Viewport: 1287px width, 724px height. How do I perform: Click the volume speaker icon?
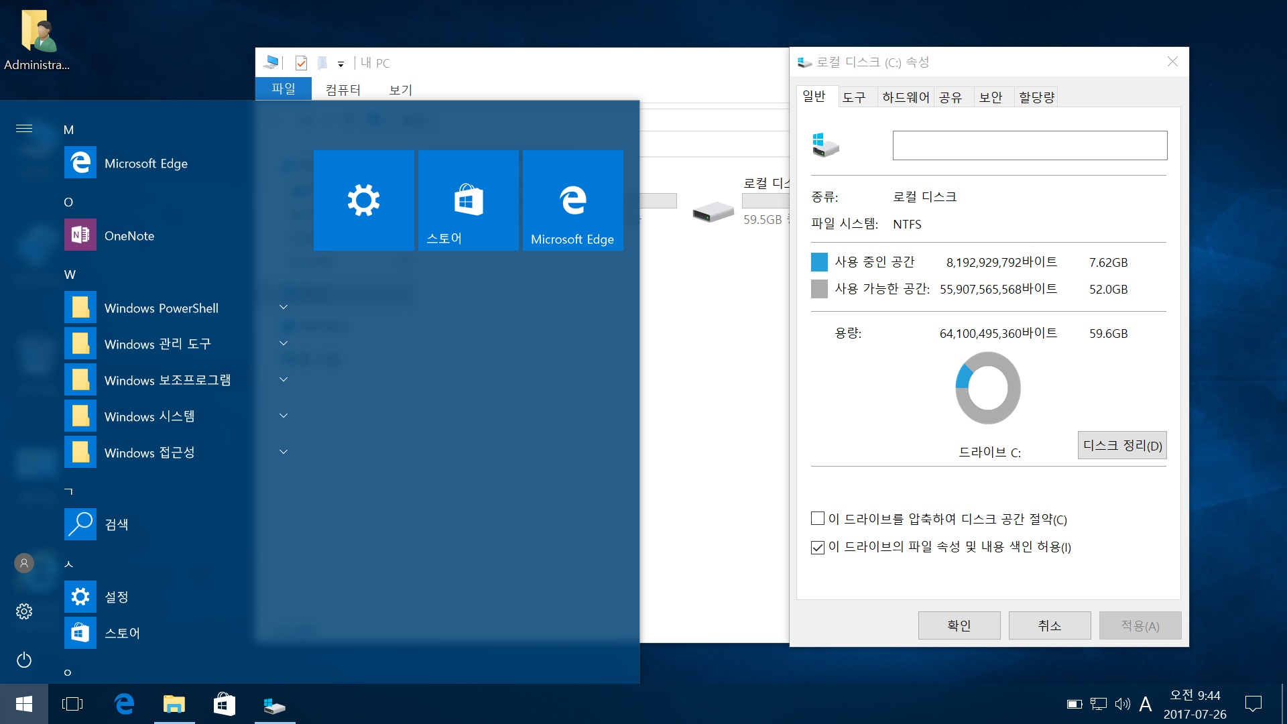click(x=1122, y=704)
